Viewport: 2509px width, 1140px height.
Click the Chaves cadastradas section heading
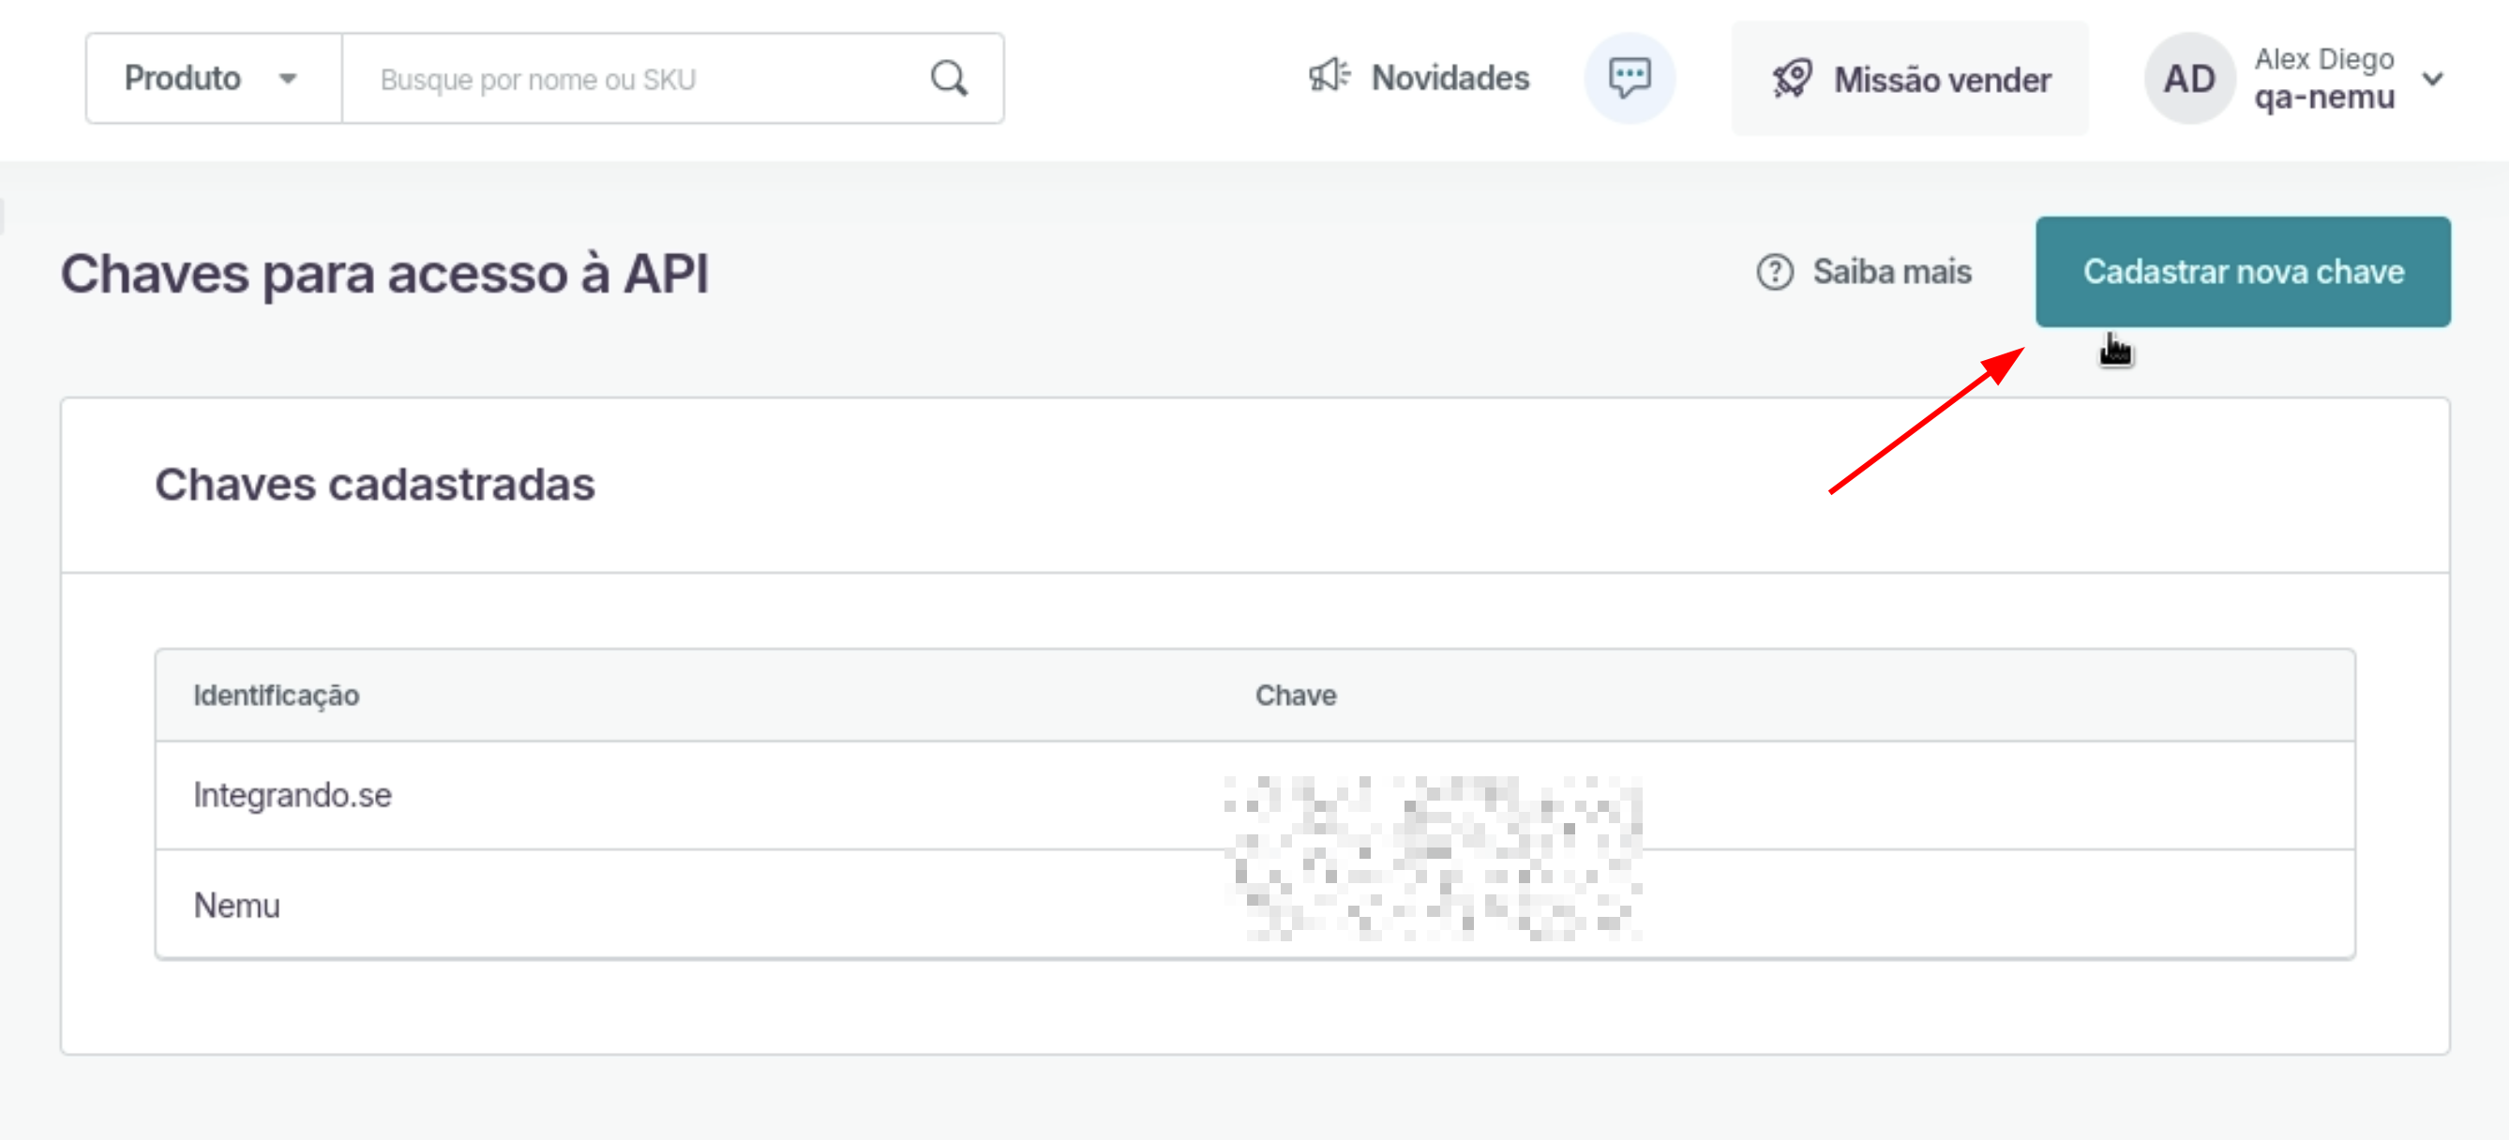(375, 484)
